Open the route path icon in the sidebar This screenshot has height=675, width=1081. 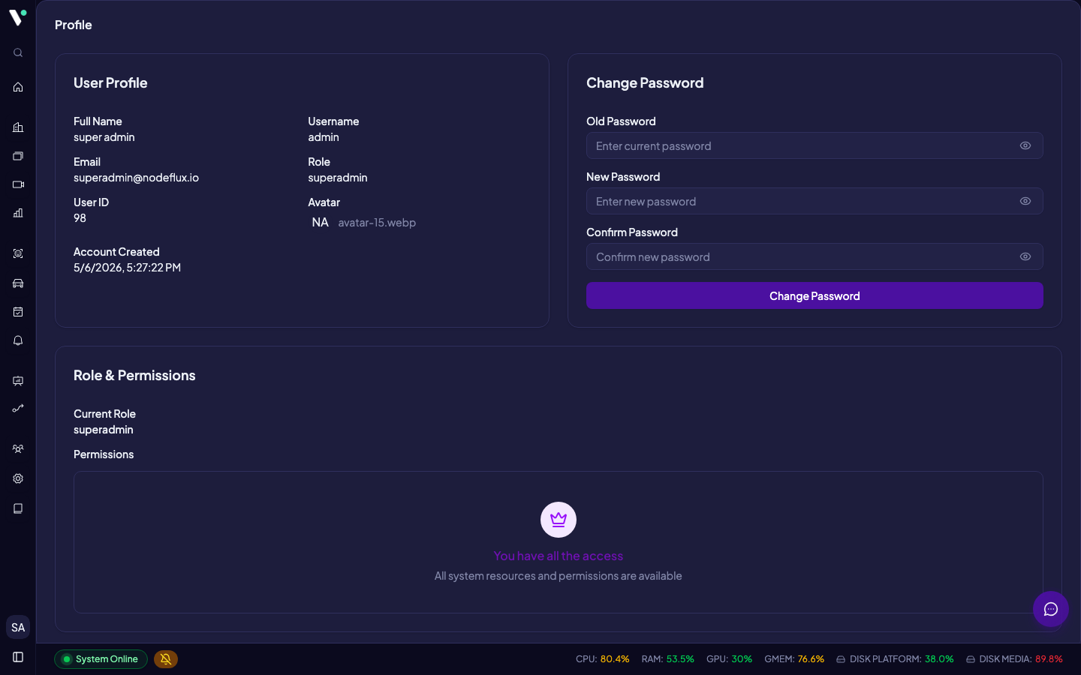tap(18, 409)
